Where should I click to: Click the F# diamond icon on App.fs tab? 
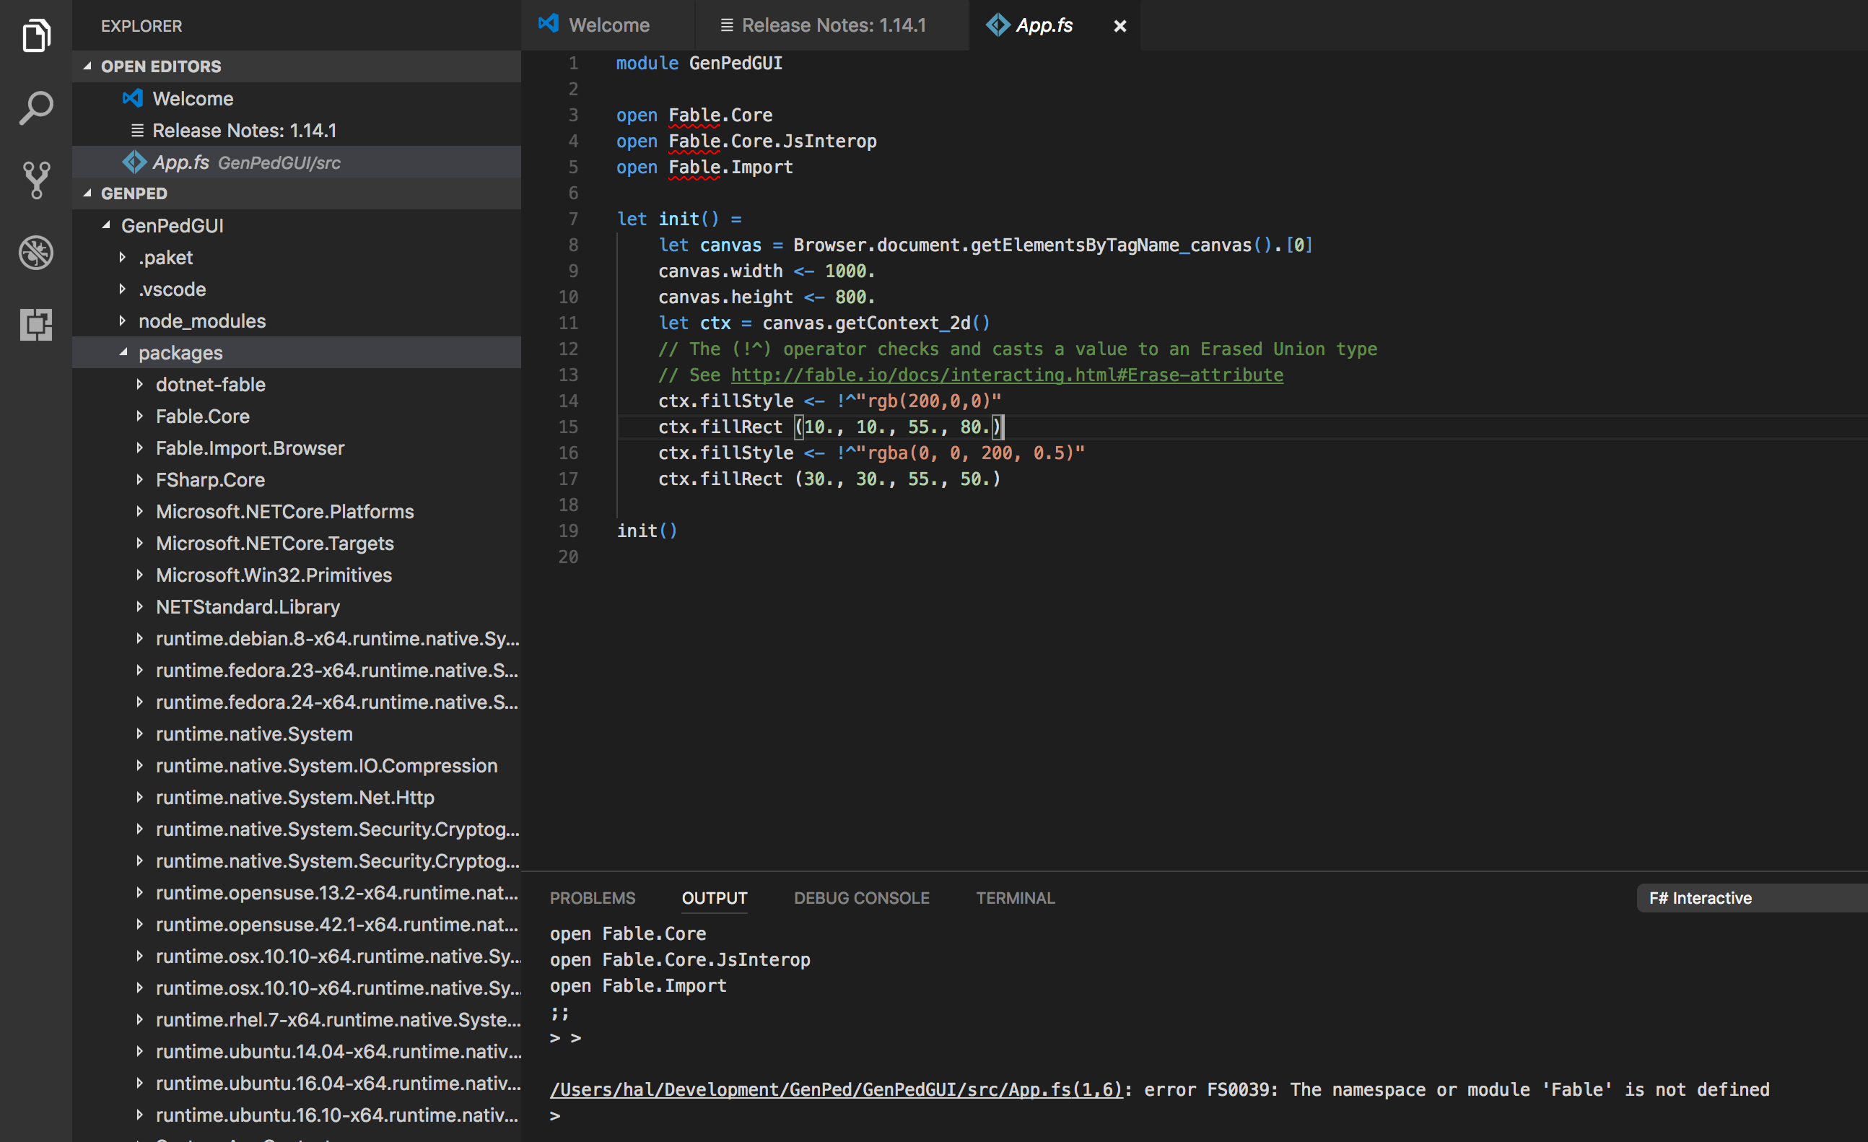point(996,25)
